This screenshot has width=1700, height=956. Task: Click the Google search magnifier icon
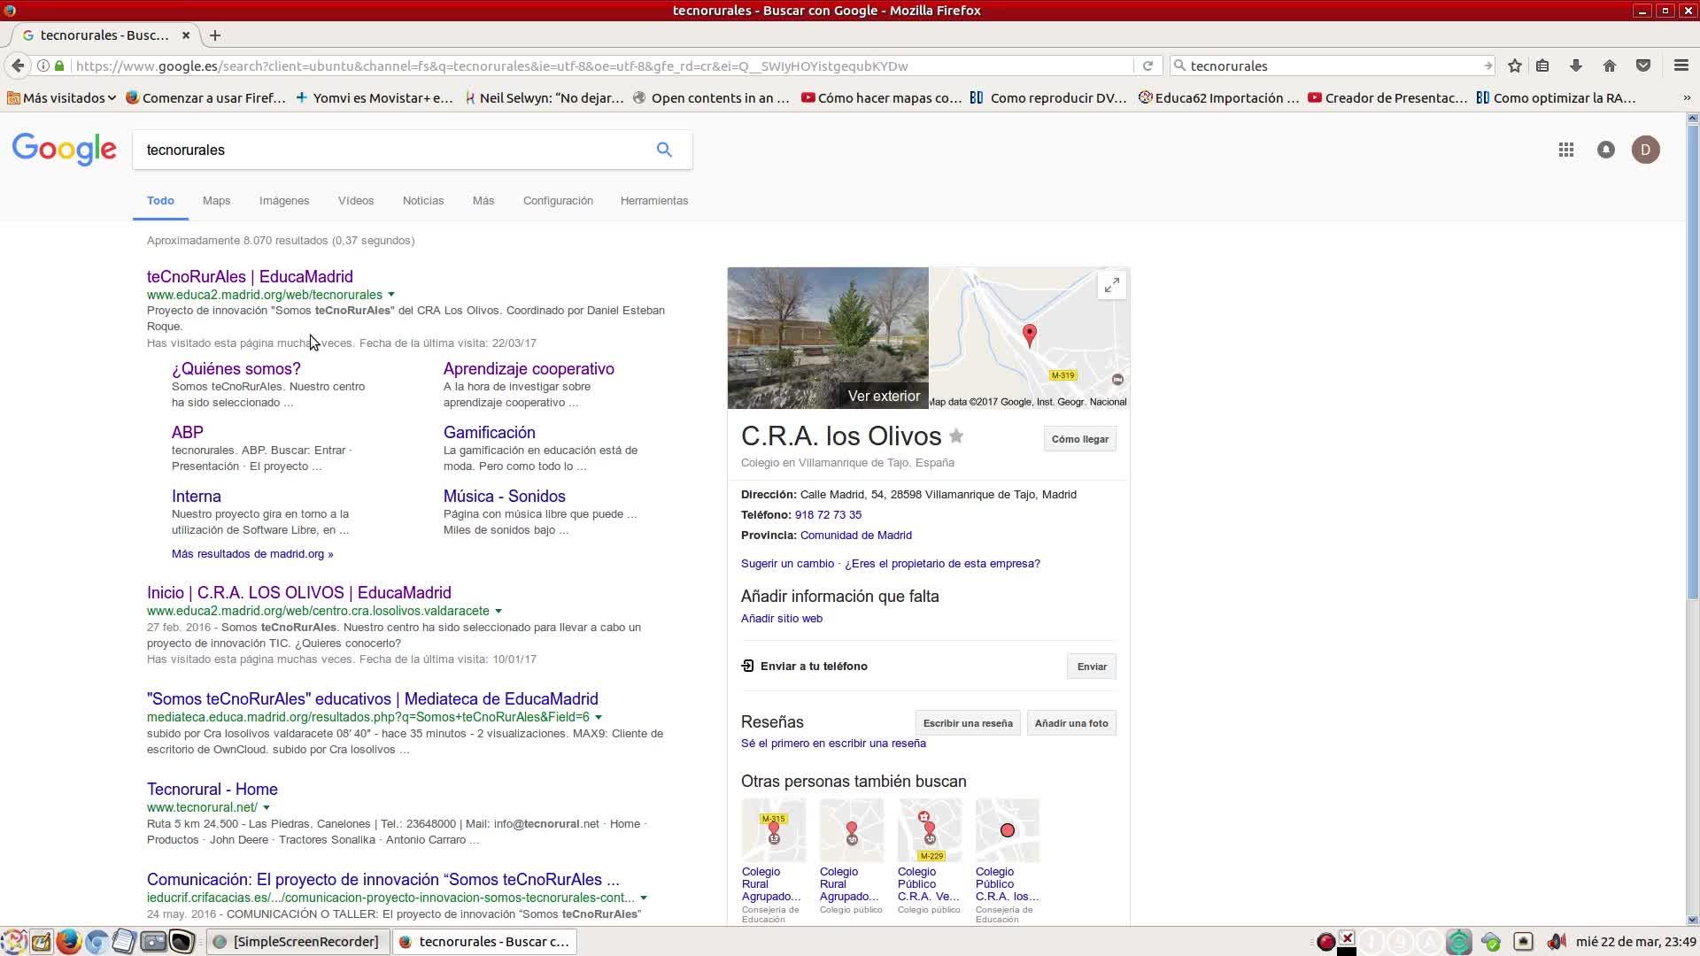(x=664, y=150)
